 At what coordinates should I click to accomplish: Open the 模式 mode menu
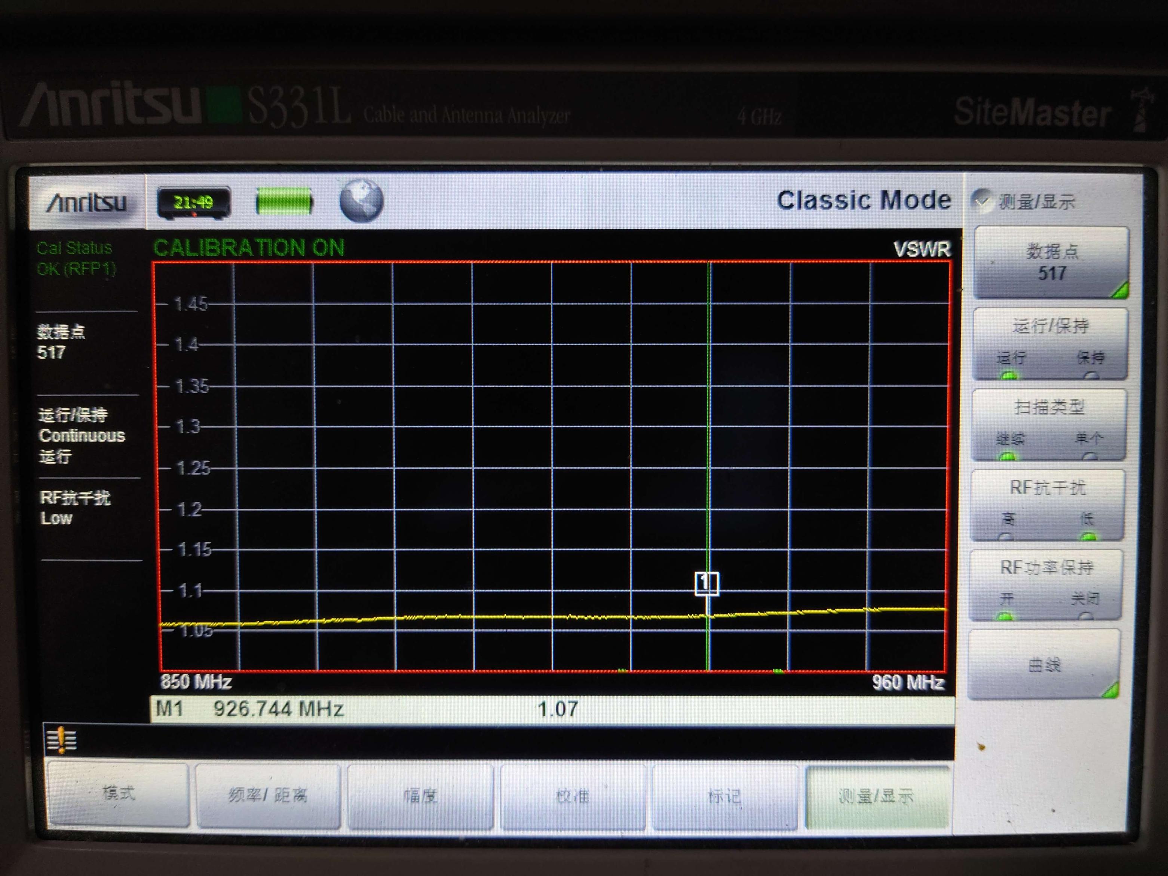[x=118, y=794]
